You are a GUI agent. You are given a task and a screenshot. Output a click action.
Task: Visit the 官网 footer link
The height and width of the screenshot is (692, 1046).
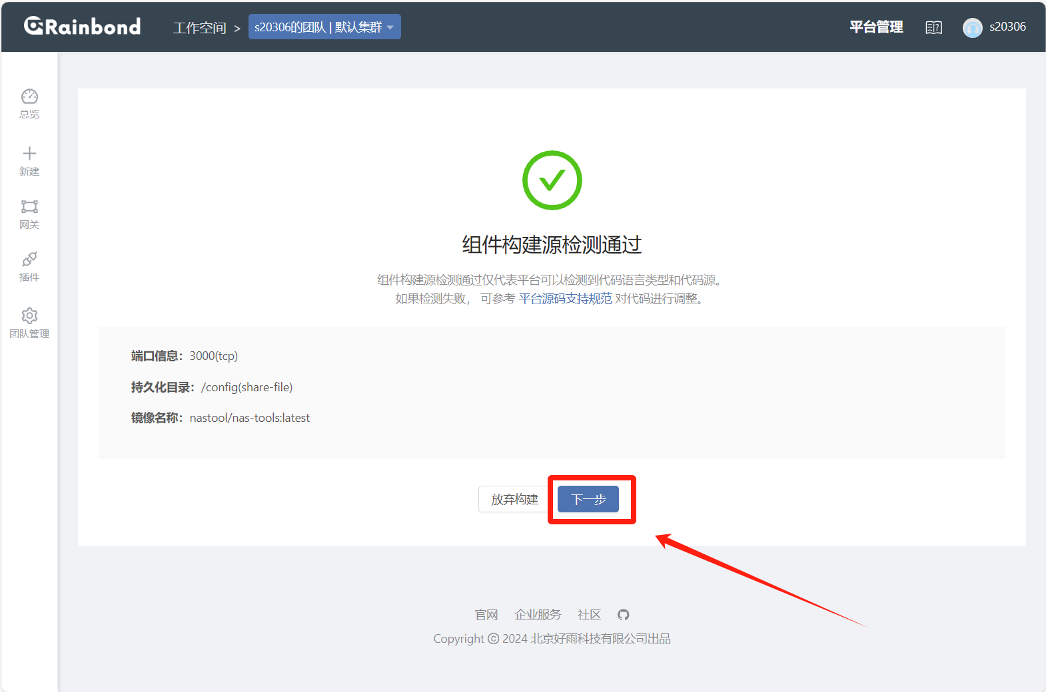point(486,615)
